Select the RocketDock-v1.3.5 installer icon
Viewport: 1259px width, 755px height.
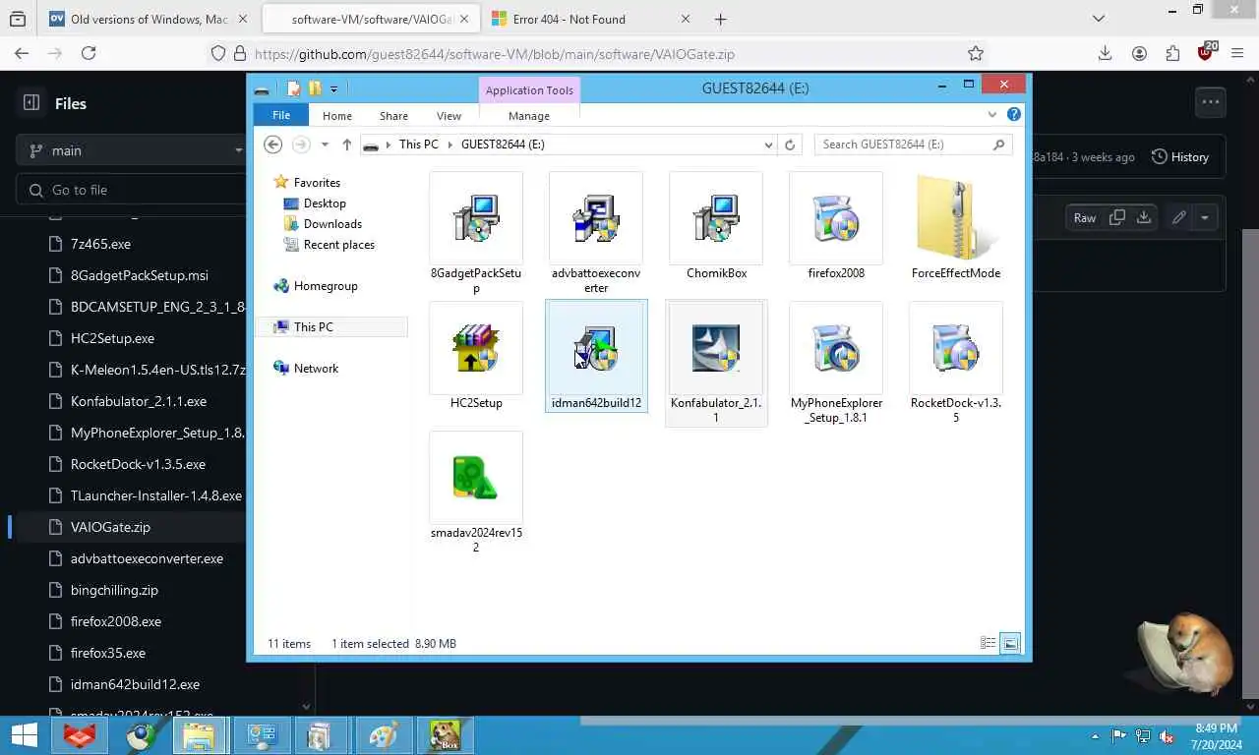coord(956,348)
